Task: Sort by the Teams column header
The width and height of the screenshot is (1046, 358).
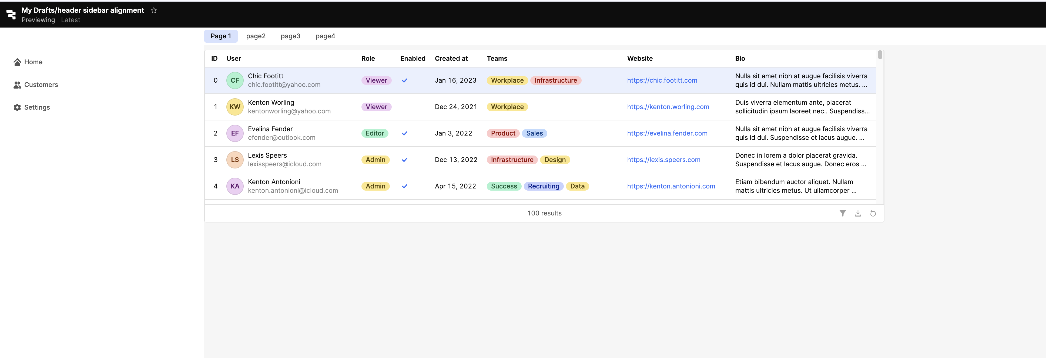Action: [x=497, y=58]
